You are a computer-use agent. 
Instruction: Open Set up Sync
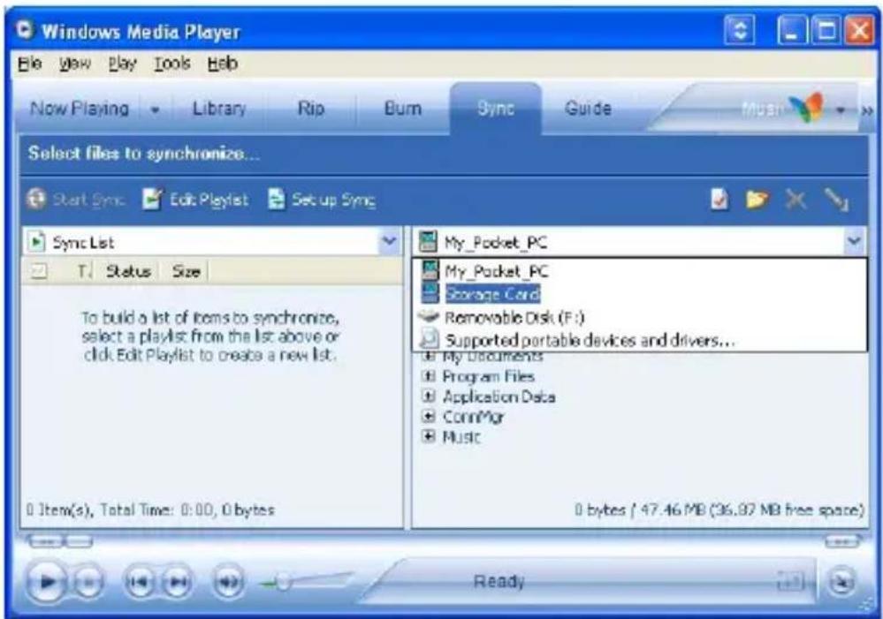pyautogui.click(x=321, y=200)
